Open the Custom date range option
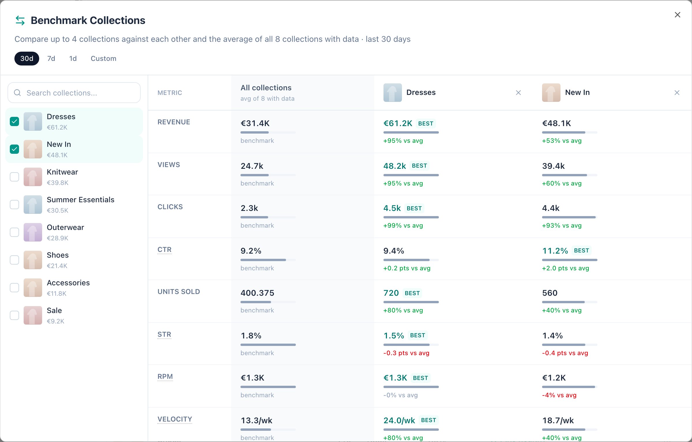The width and height of the screenshot is (692, 442). 104,59
